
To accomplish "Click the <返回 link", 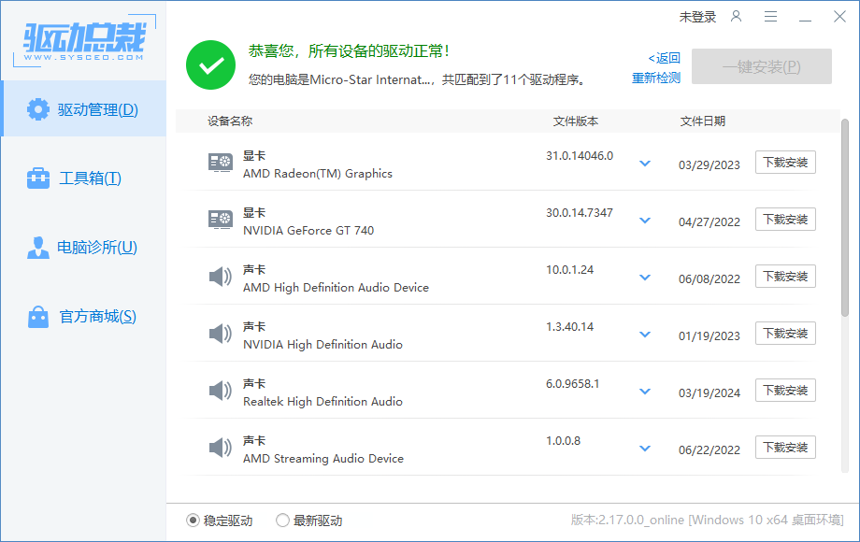I will click(665, 58).
